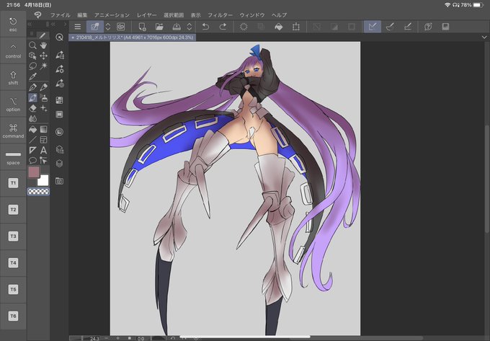The image size is (490, 341).
Task: Select the Frame border tool
Action: click(43, 140)
